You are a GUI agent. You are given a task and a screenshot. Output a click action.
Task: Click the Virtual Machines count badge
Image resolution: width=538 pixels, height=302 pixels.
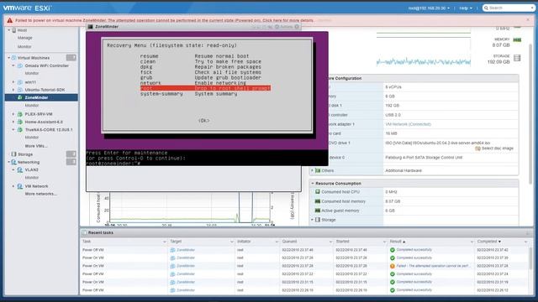coord(71,58)
